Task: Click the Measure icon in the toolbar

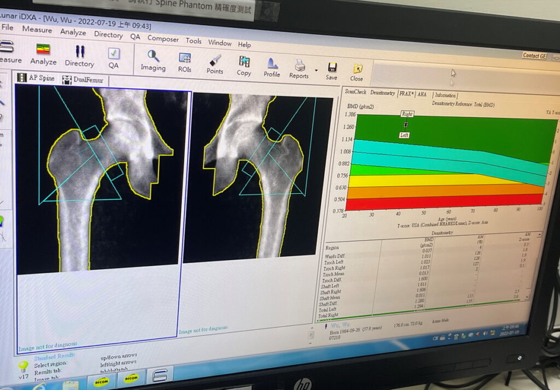Action: tap(9, 52)
